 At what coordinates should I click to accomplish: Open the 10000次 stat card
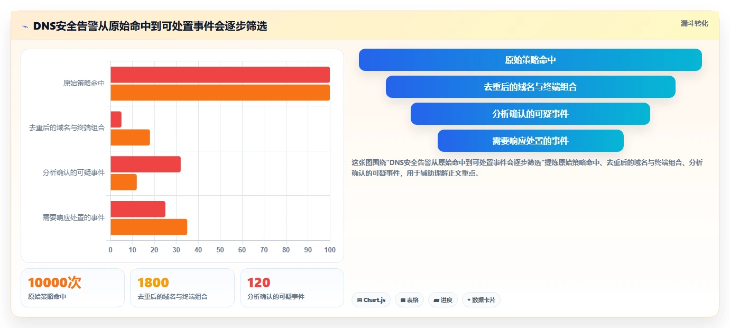click(x=72, y=288)
